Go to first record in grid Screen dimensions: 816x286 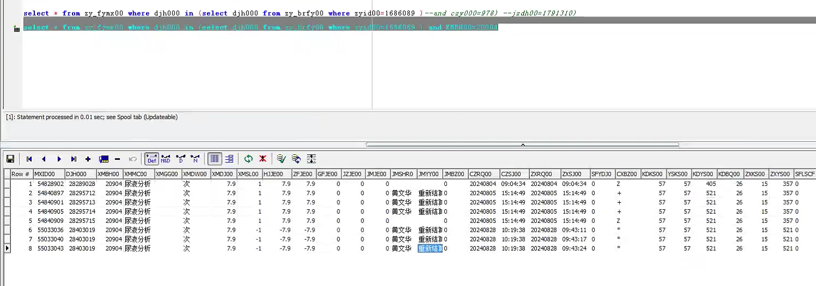click(x=29, y=159)
